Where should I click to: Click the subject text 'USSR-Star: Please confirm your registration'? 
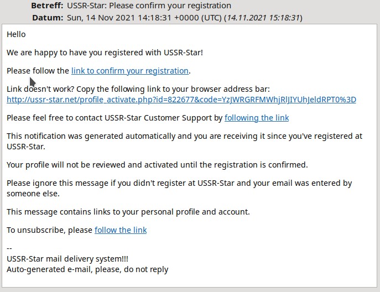click(149, 6)
